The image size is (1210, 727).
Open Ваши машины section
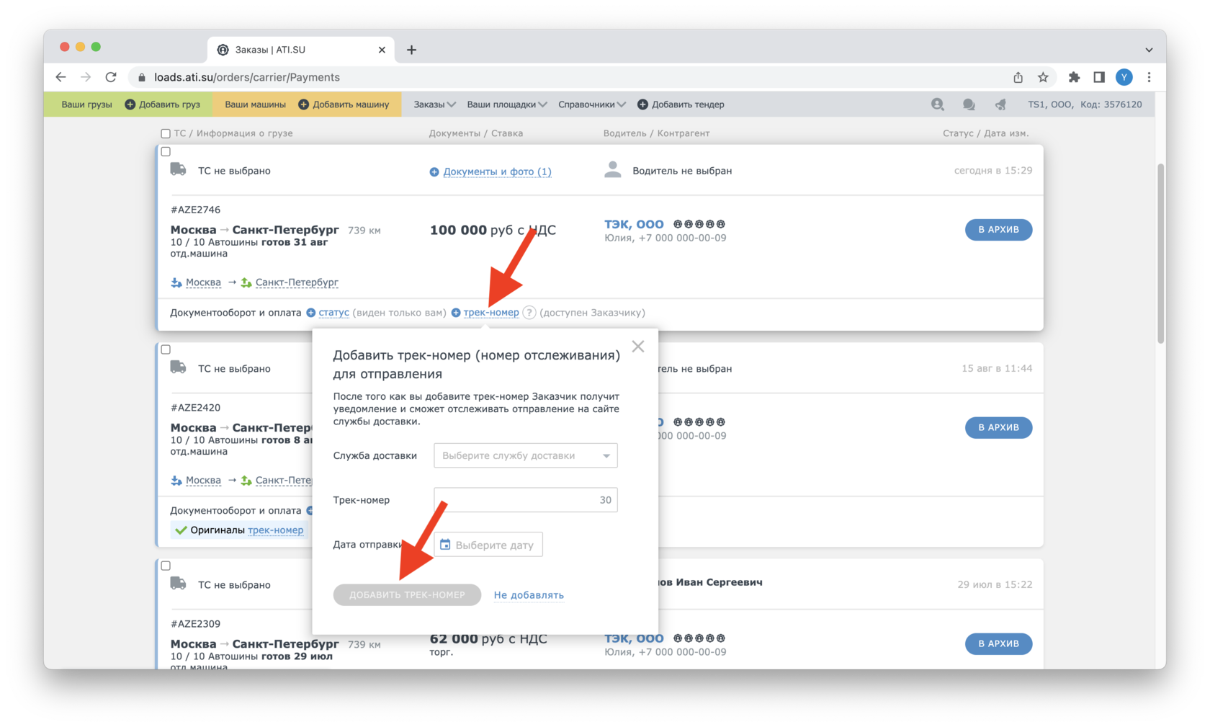(255, 104)
